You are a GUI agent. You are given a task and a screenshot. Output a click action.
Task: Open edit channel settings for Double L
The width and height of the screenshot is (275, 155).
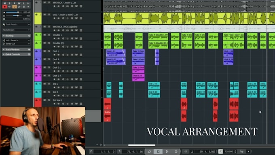coord(63,38)
